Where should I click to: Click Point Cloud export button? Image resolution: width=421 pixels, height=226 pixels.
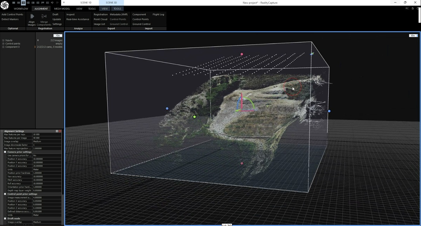[100, 19]
